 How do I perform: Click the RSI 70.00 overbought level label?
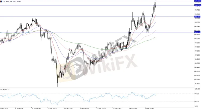point(196,94)
